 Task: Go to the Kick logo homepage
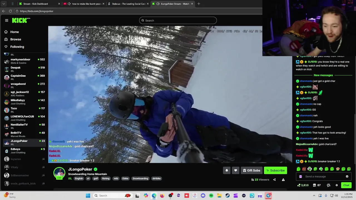click(21, 20)
